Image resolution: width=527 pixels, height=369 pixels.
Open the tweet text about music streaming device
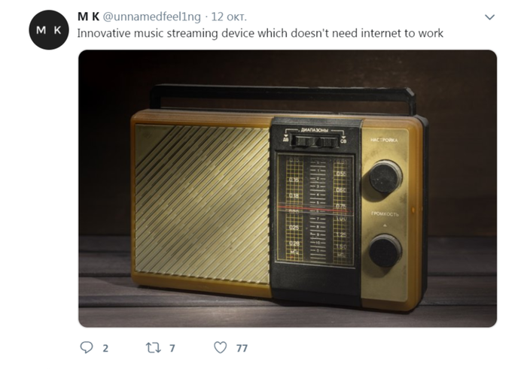click(x=260, y=33)
